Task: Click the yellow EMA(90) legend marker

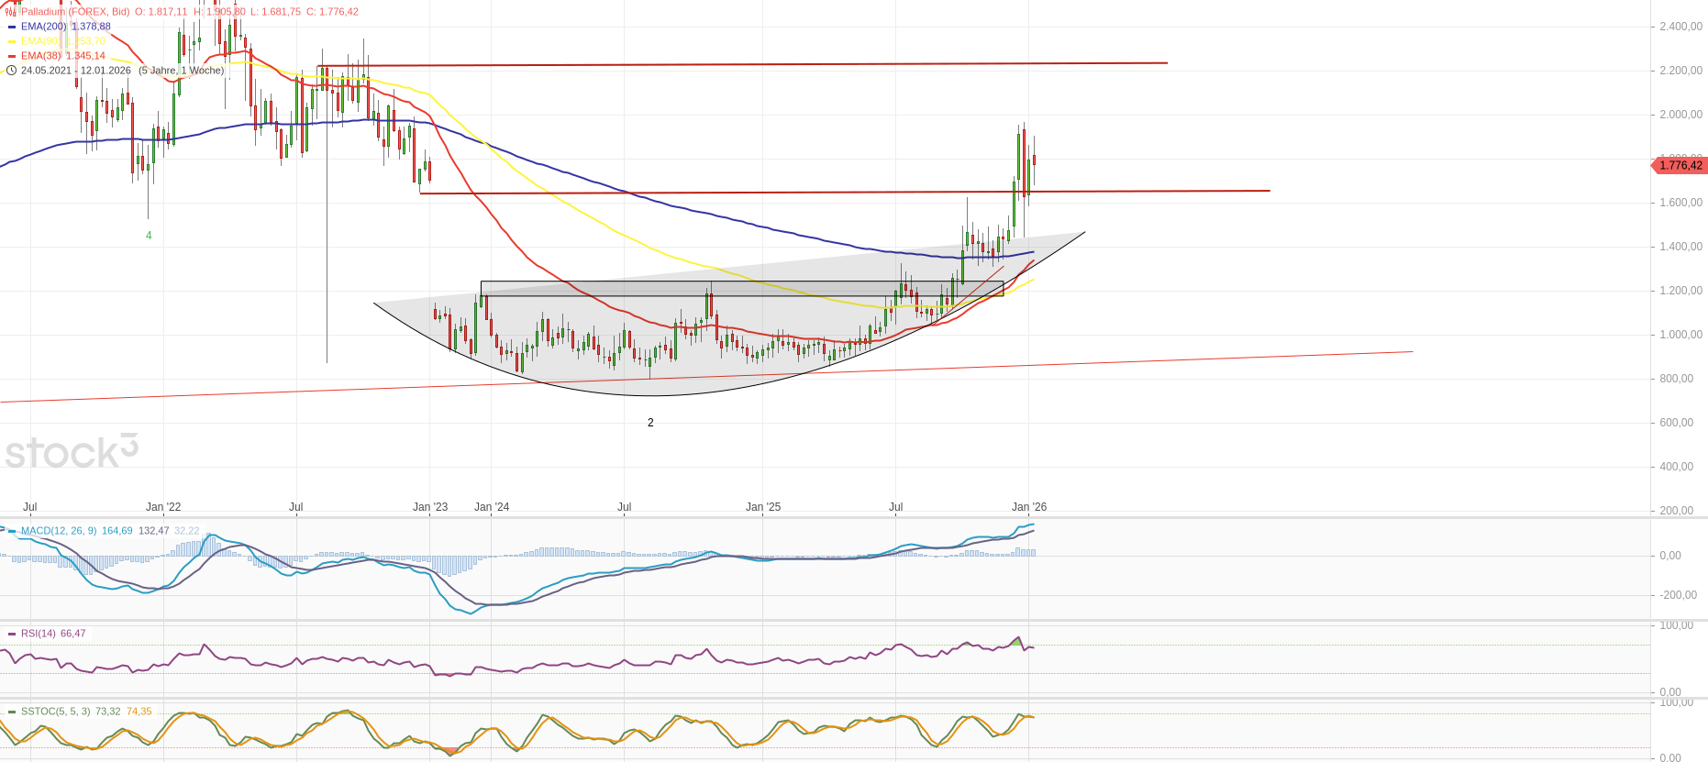Action: (12, 41)
